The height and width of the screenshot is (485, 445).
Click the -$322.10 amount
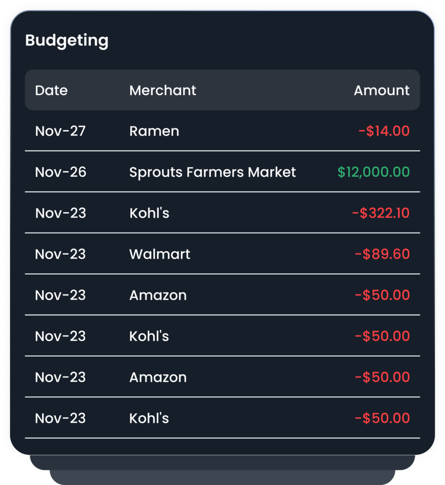[x=381, y=213]
